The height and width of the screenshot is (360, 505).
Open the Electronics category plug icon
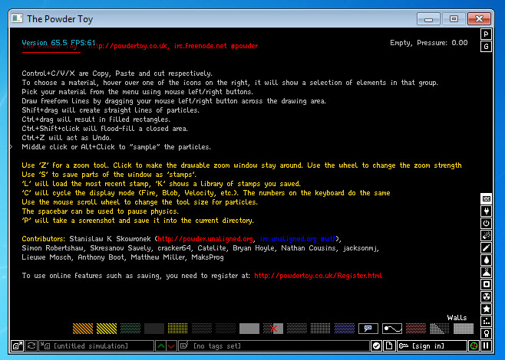(x=486, y=210)
